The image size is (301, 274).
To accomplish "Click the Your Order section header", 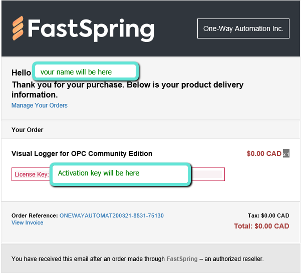I will coord(28,130).
